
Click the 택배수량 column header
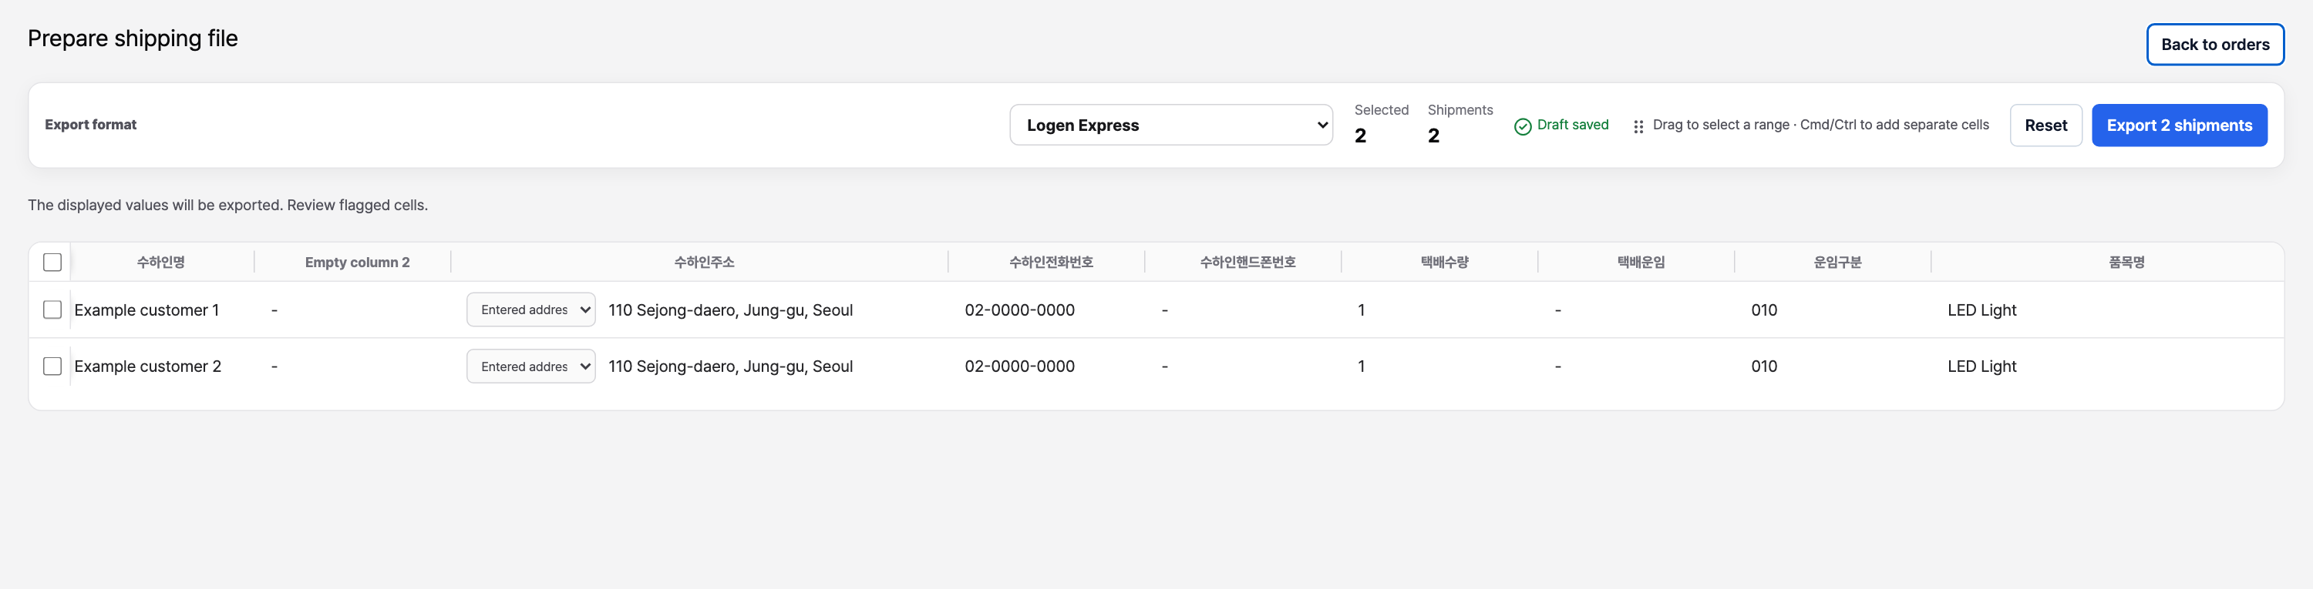[x=1444, y=262]
